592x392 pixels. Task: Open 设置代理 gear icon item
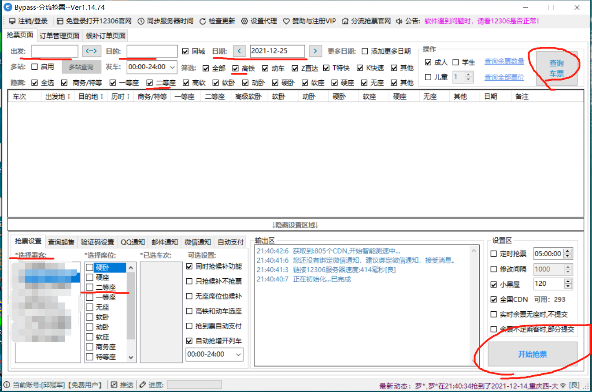pos(259,21)
